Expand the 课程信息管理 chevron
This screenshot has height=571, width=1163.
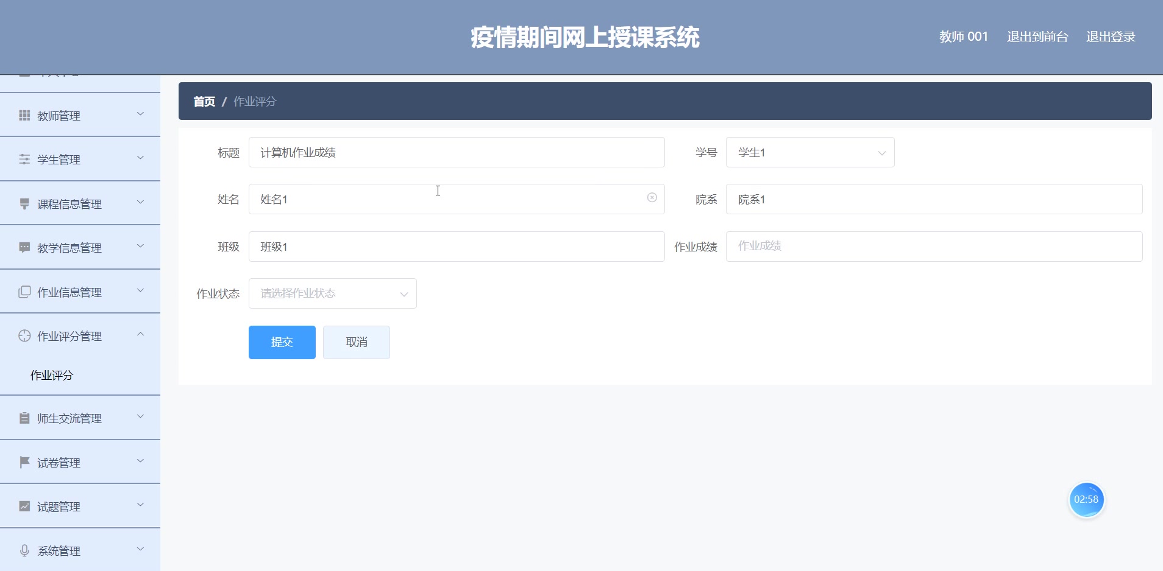(140, 202)
